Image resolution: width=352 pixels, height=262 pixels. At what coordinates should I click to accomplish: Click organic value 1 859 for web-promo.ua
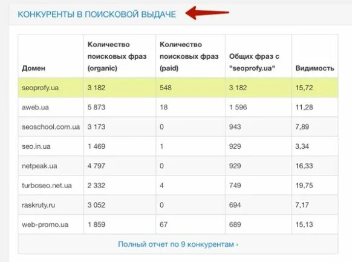(96, 224)
